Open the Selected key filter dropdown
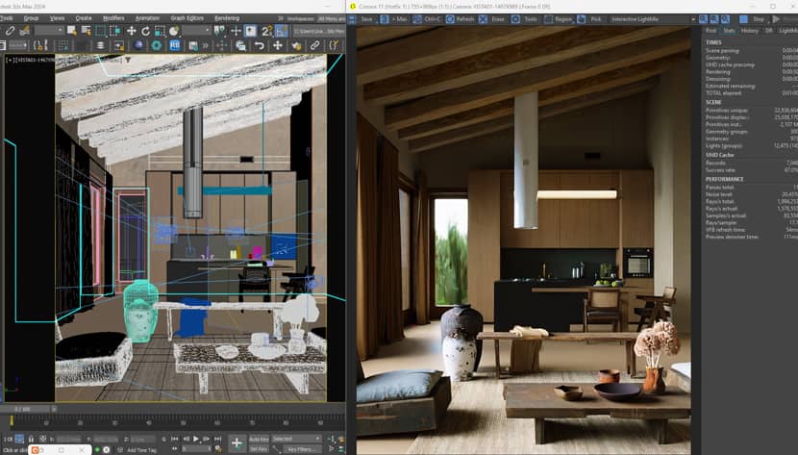The image size is (798, 455). pos(296,439)
